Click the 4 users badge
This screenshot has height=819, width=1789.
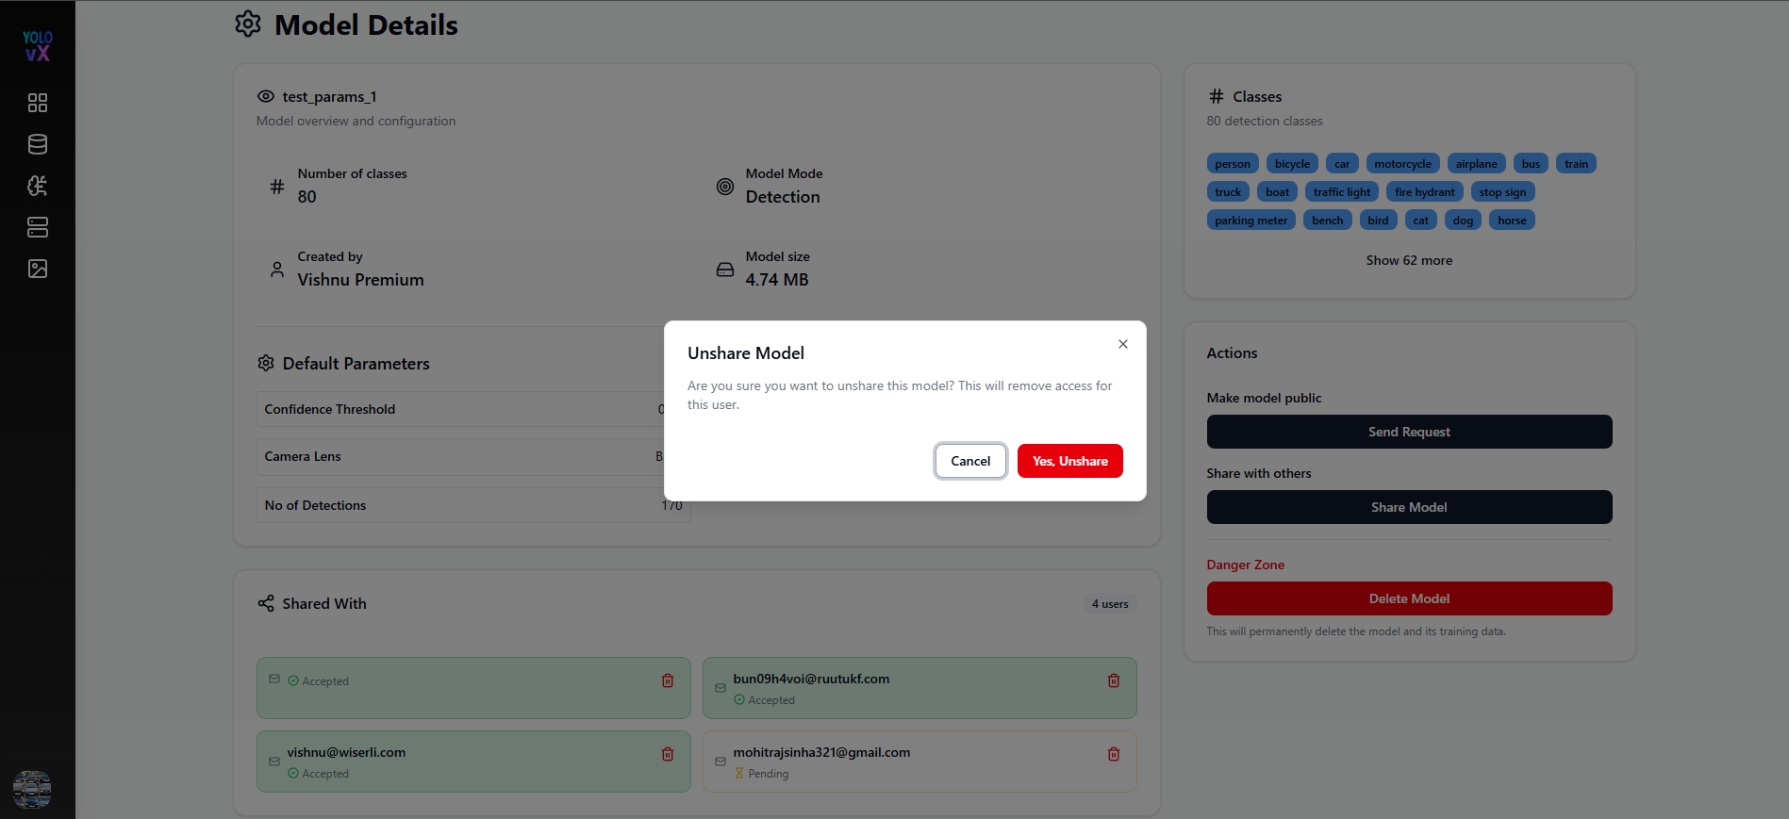1110,604
